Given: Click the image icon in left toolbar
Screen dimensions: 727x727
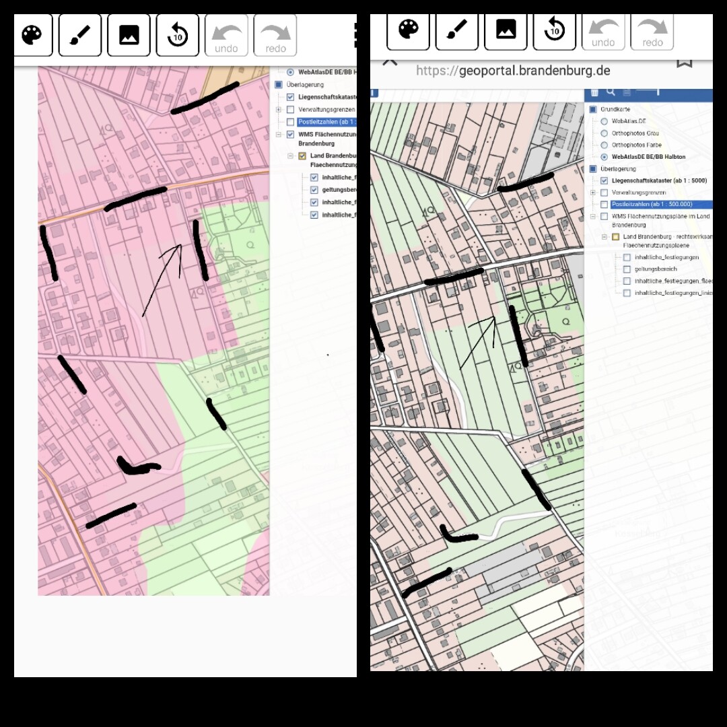Looking at the screenshot, I should point(129,35).
